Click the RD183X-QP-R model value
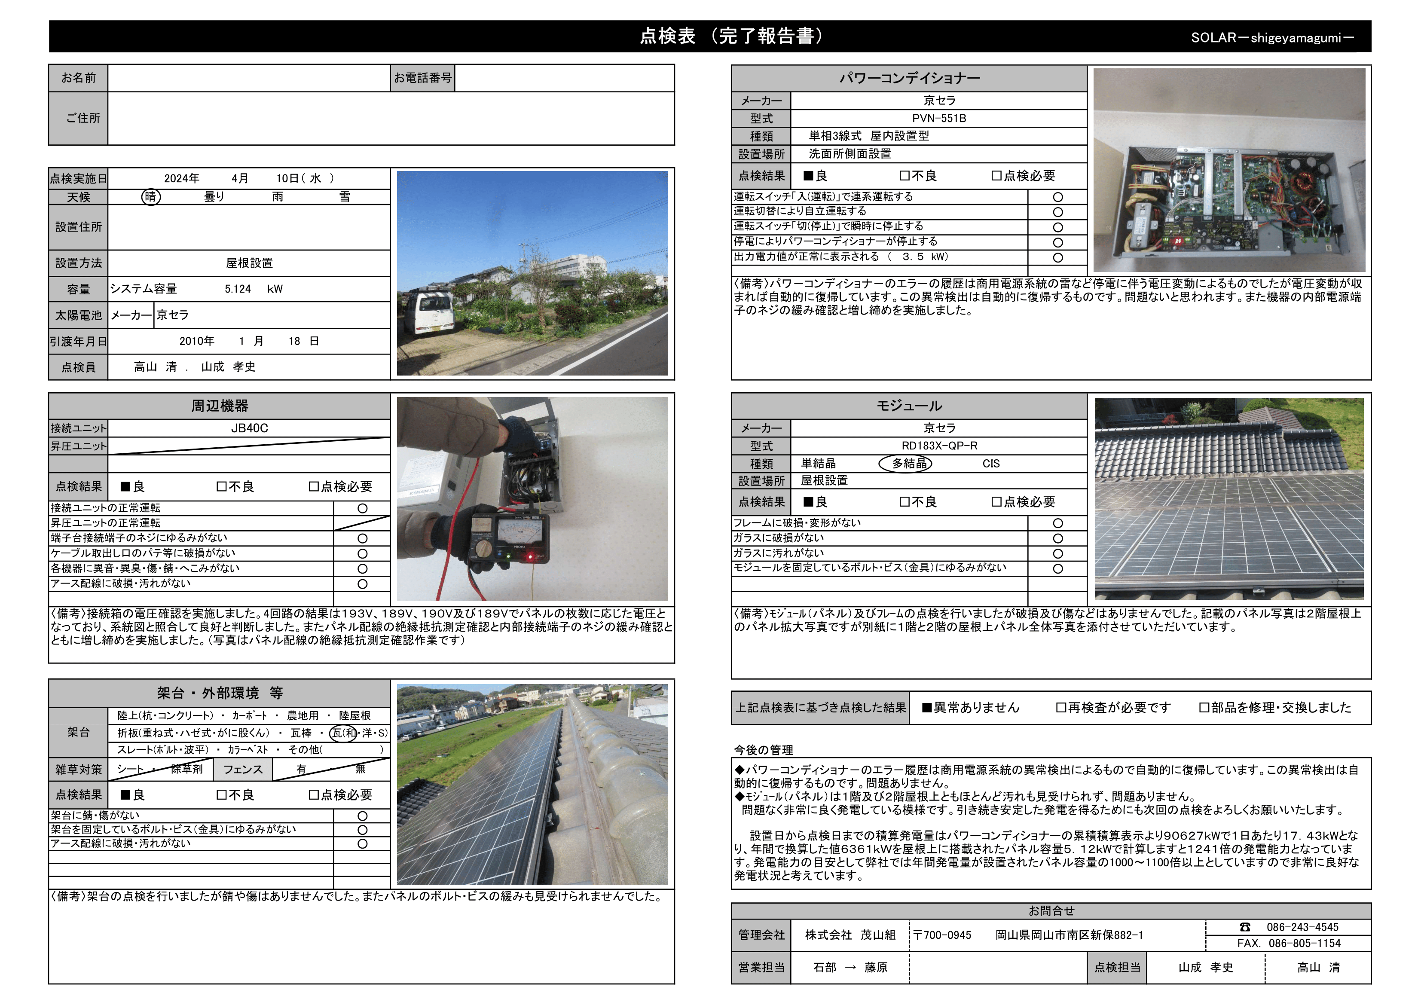Screen dimensions: 1421x1005 point(939,446)
